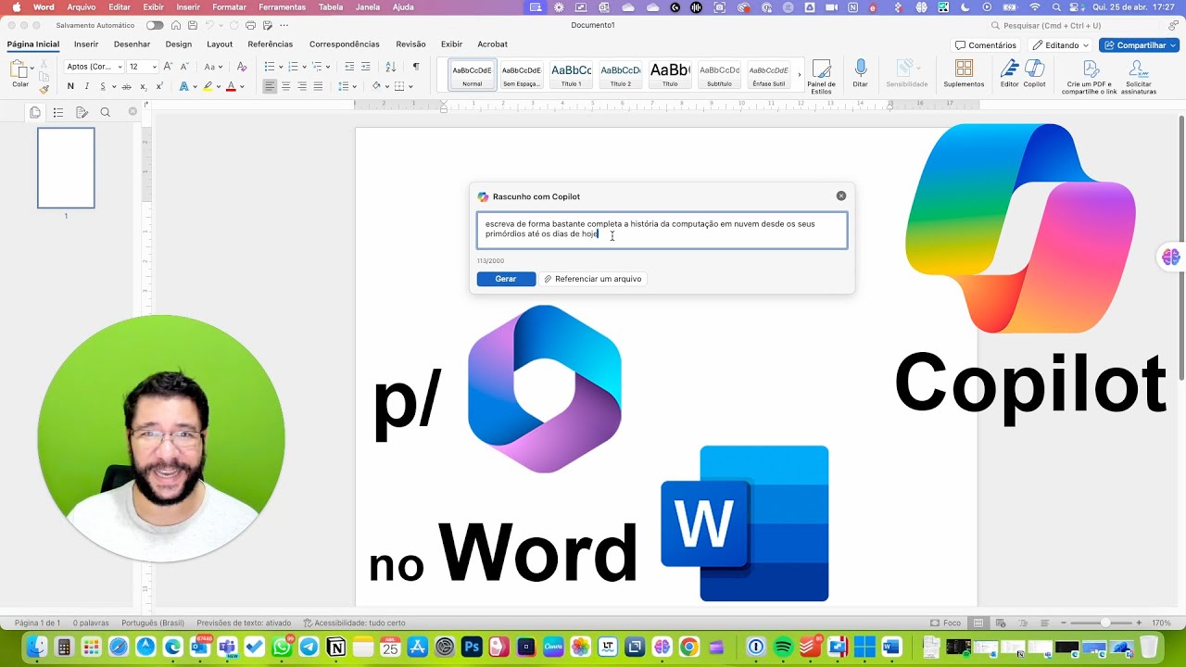Open Painel de Estilos
This screenshot has width=1186, height=667.
coord(821,75)
